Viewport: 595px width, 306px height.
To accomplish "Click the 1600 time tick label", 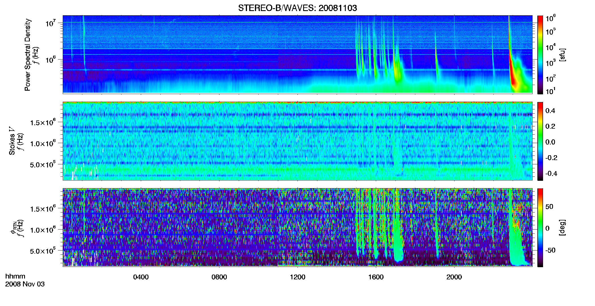I will point(376,277).
